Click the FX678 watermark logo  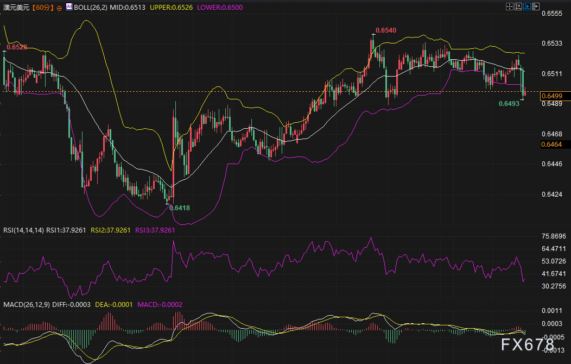click(x=528, y=346)
